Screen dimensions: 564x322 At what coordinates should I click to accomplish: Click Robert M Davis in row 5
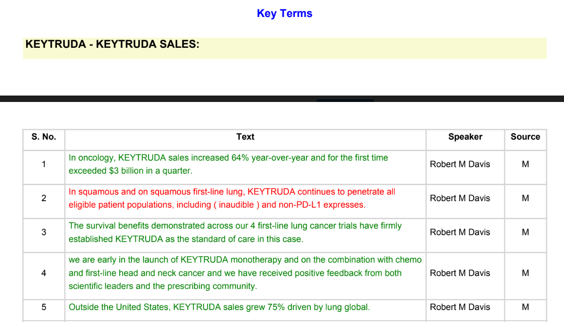point(460,307)
